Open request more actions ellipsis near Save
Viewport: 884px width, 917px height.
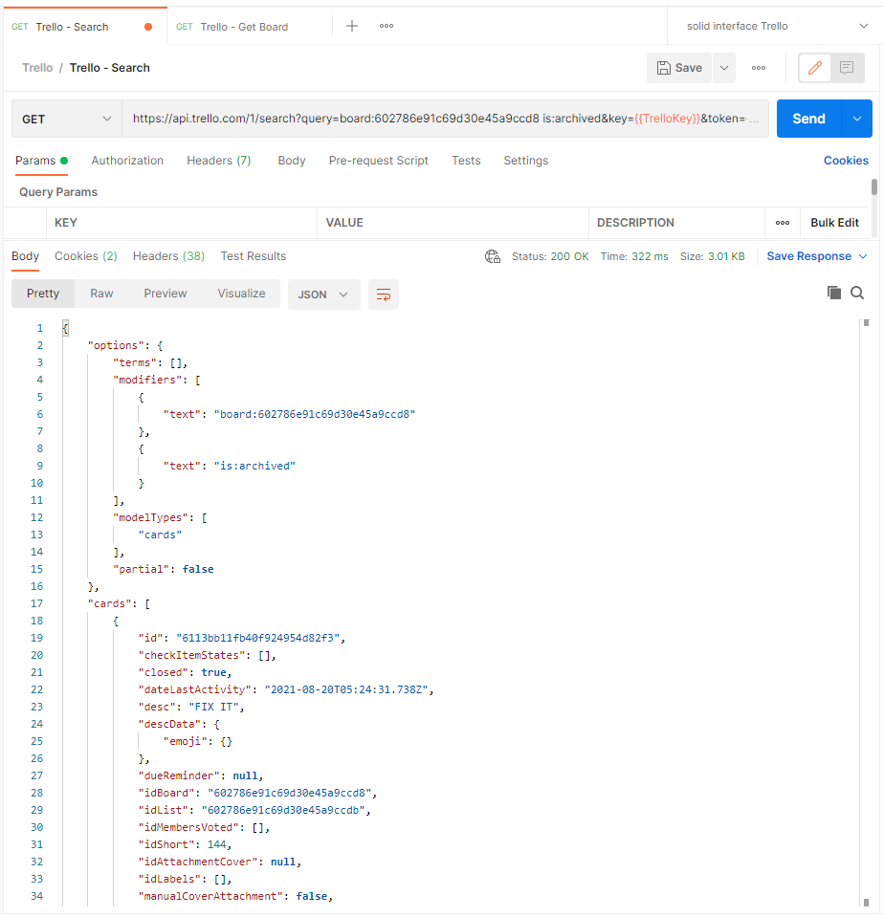tap(759, 68)
